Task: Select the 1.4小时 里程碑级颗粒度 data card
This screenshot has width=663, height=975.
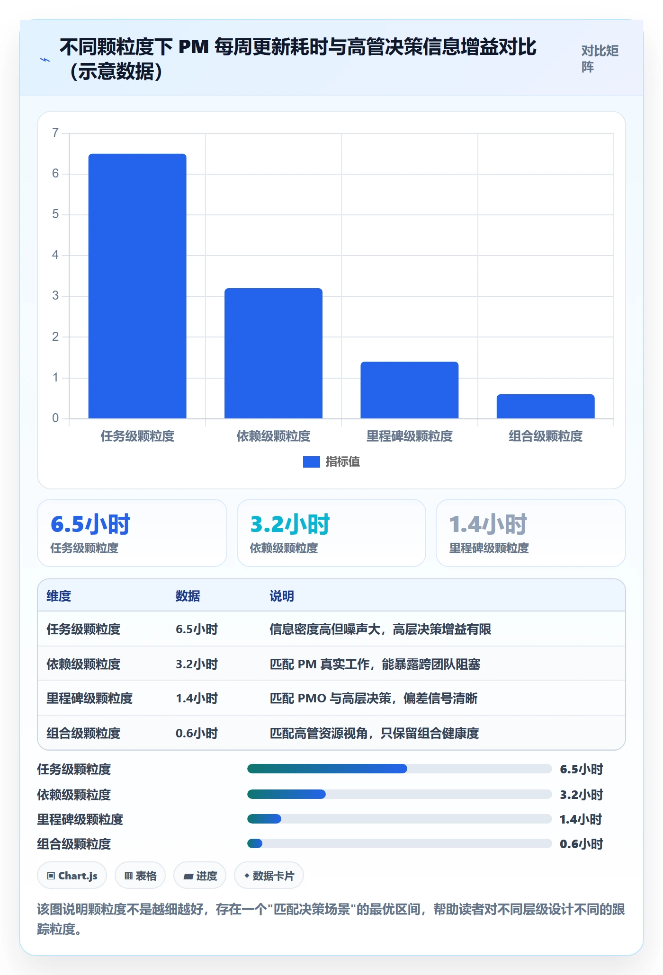Action: (x=531, y=533)
